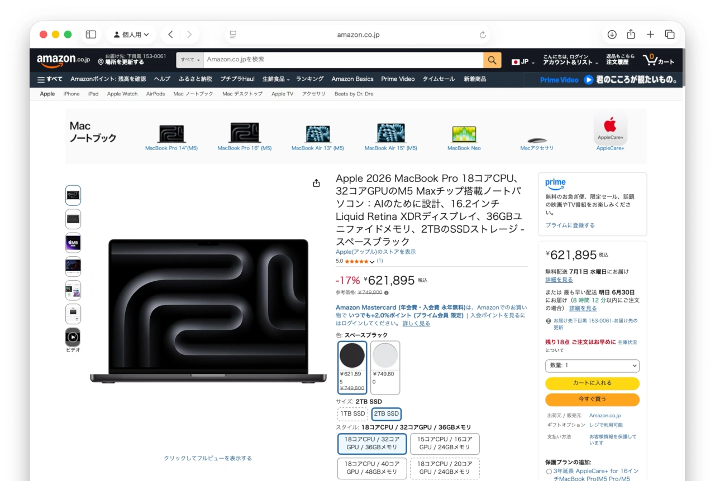
Task: Select the 2TB SSD size option
Action: coord(387,414)
